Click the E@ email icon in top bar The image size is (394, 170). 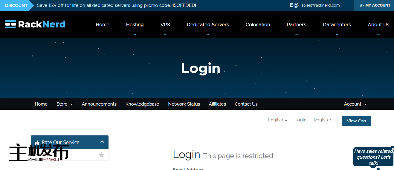point(294,5)
